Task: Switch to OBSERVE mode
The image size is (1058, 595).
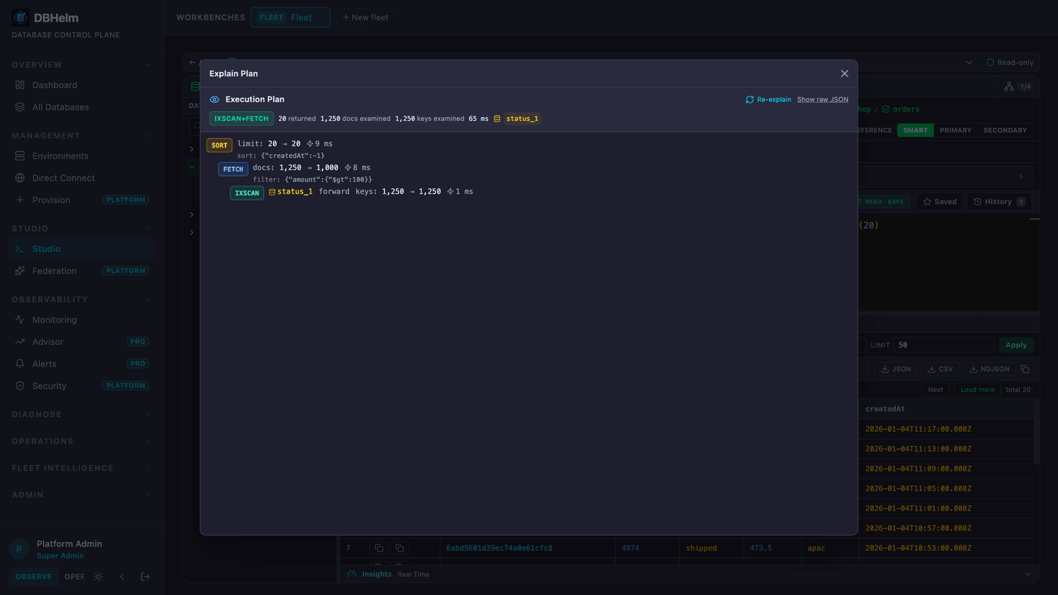Action: tap(34, 576)
